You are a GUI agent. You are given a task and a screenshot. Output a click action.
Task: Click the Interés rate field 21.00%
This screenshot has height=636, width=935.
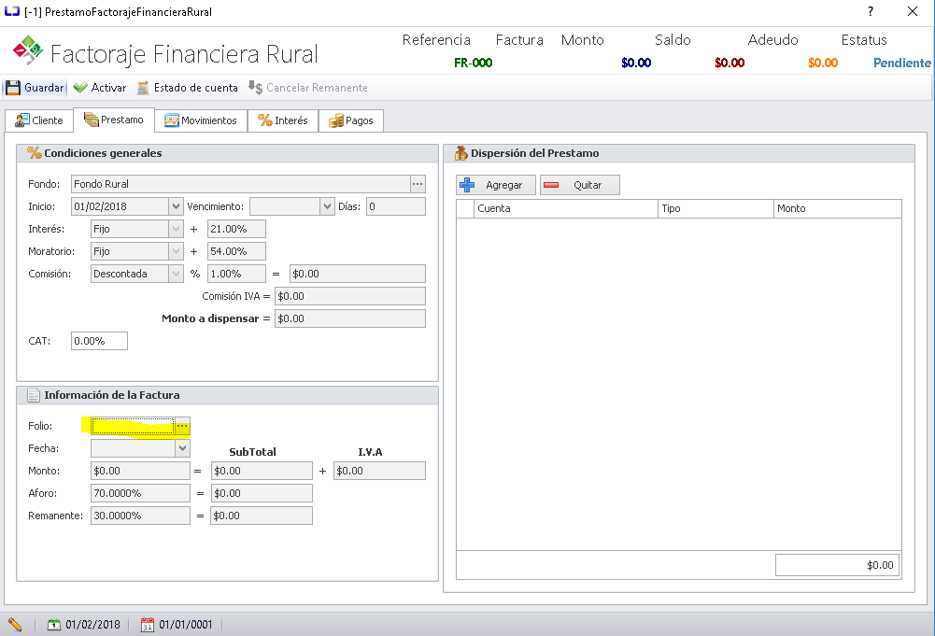point(236,229)
